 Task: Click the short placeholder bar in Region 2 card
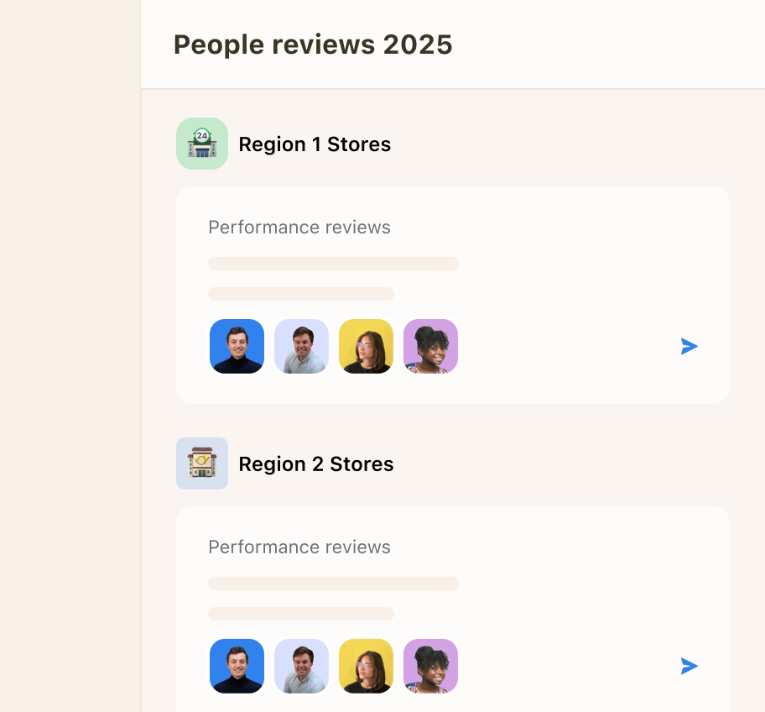pos(300,613)
